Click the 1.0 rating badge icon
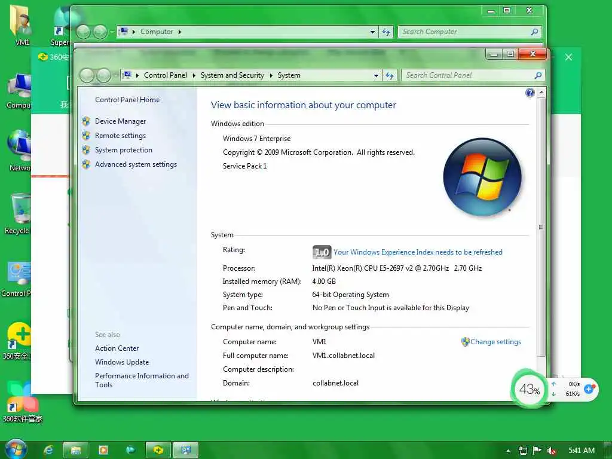This screenshot has height=459, width=612. click(322, 252)
